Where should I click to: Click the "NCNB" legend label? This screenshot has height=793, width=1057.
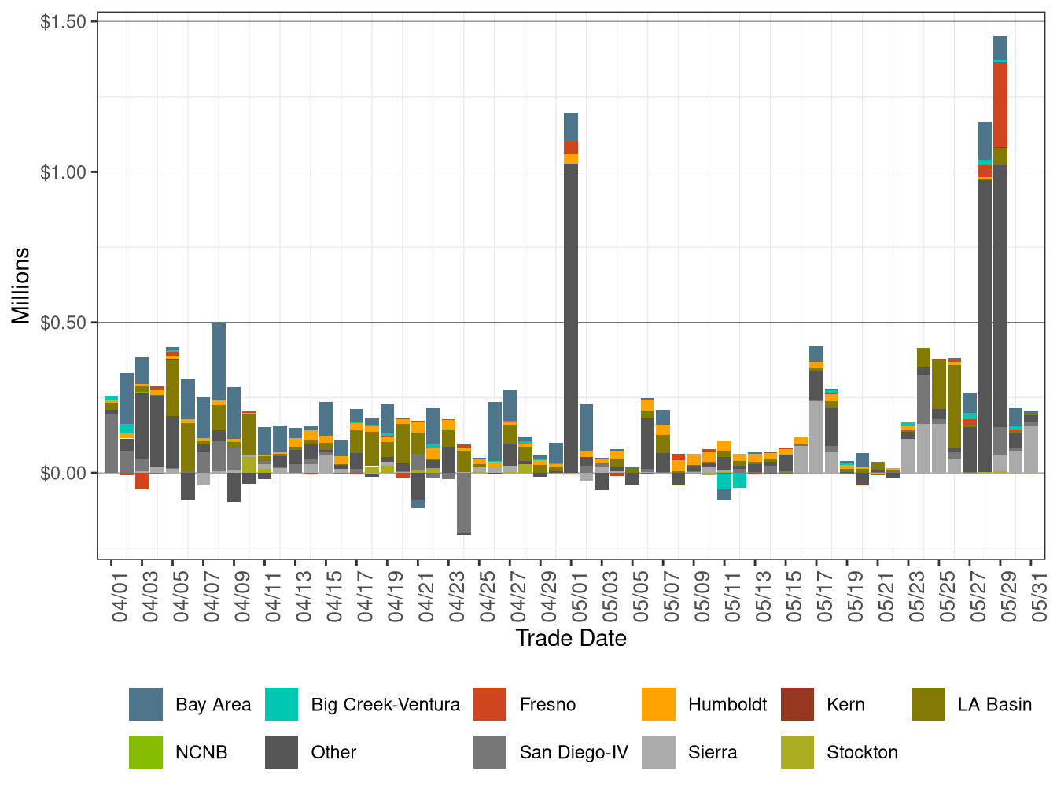[201, 753]
